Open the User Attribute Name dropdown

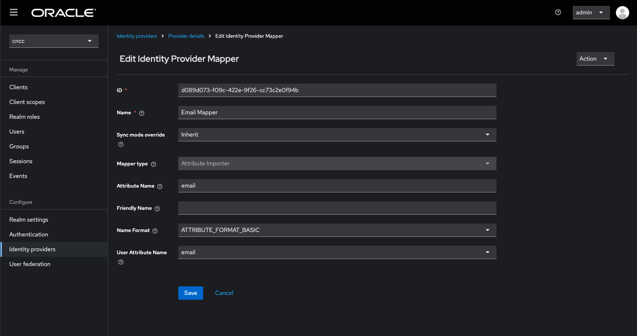point(488,252)
